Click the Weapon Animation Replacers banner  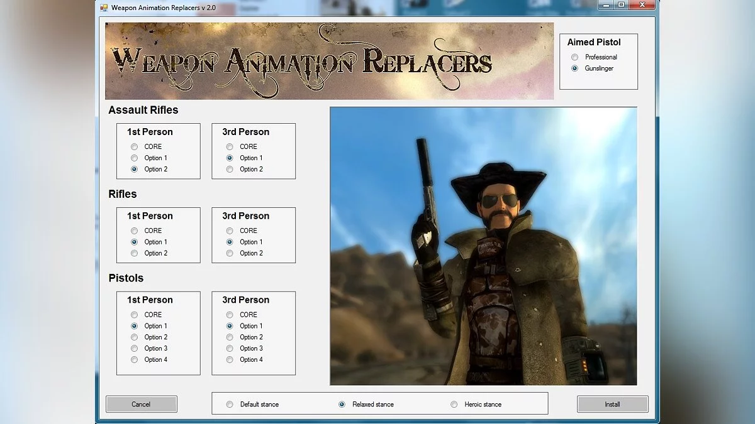(329, 61)
